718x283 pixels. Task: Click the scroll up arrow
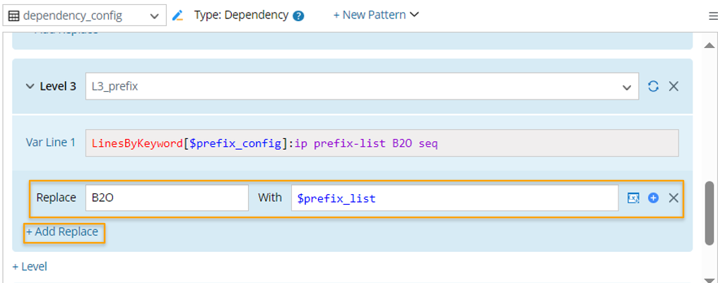tap(709, 44)
